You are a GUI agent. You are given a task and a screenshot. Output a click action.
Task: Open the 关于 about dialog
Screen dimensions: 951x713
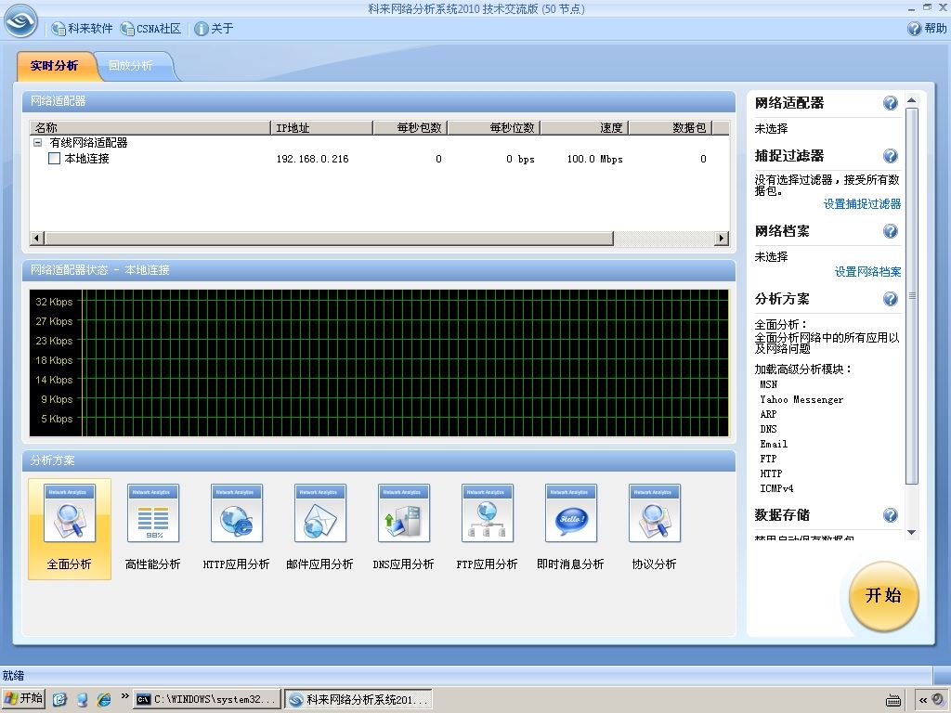pos(214,29)
